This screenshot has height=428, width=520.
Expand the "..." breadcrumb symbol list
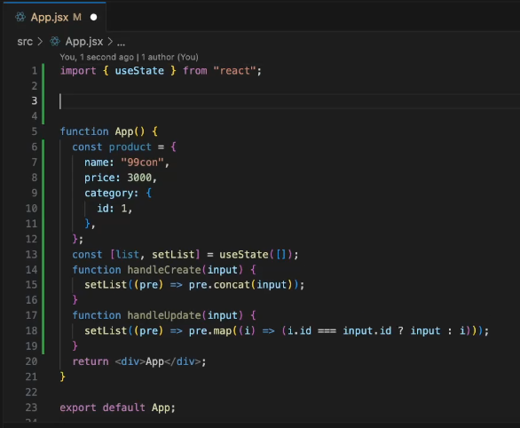121,43
